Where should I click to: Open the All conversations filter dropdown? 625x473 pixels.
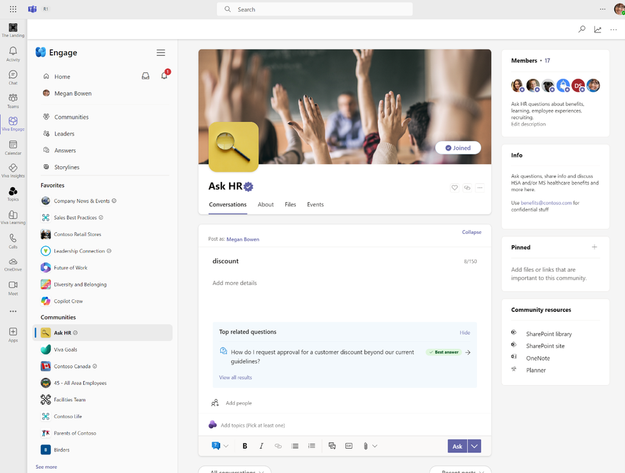tap(235, 470)
